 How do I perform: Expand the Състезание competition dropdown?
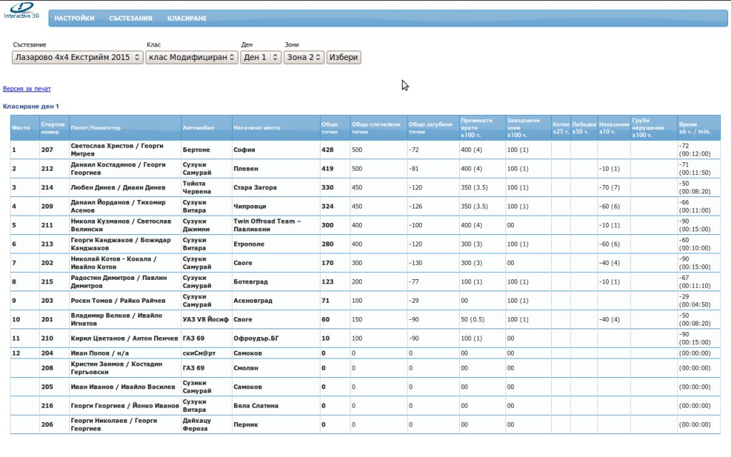click(x=78, y=57)
